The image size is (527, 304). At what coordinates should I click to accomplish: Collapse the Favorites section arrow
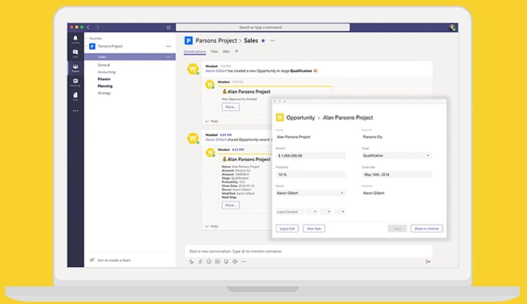pyautogui.click(x=87, y=39)
